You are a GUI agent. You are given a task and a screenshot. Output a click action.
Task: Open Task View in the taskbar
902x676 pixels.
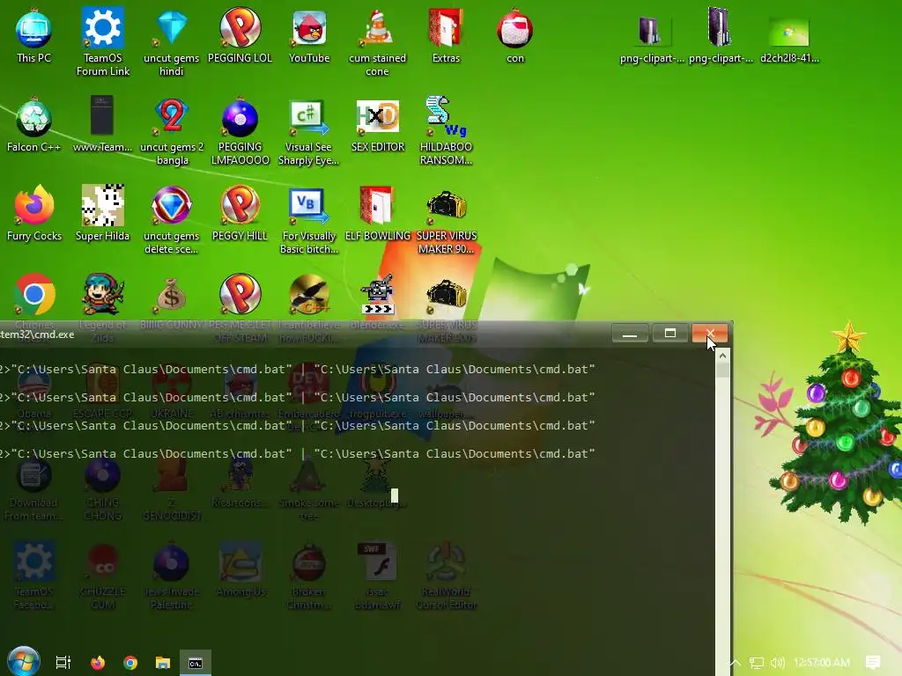click(63, 663)
